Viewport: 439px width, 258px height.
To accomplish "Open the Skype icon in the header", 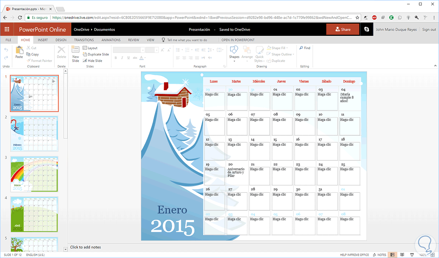I will pos(367,30).
